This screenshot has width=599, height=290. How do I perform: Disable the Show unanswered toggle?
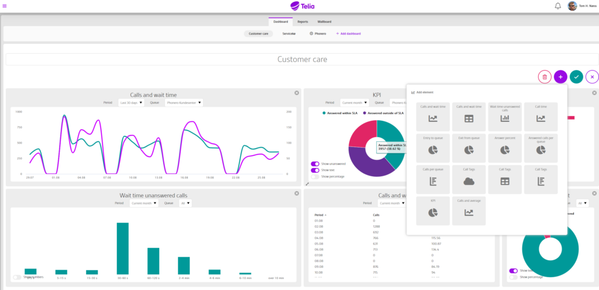(x=315, y=164)
